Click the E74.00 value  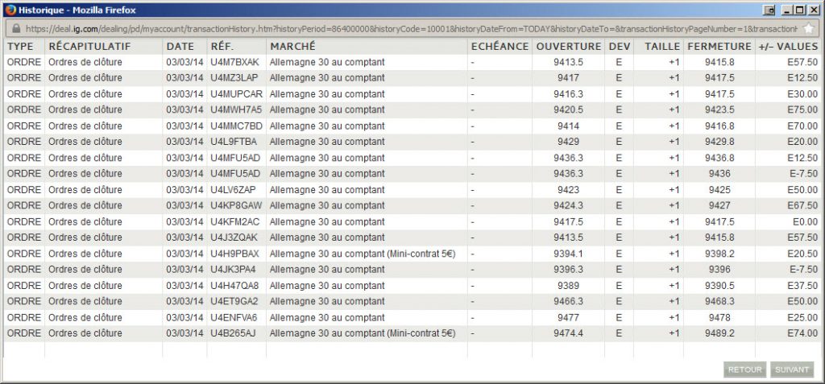pos(802,333)
